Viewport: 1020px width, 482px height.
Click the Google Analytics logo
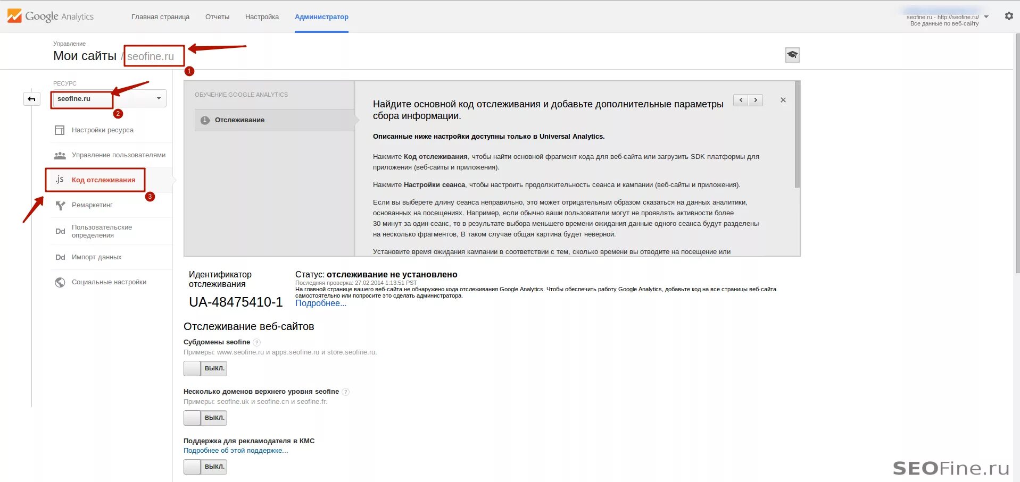pyautogui.click(x=51, y=16)
